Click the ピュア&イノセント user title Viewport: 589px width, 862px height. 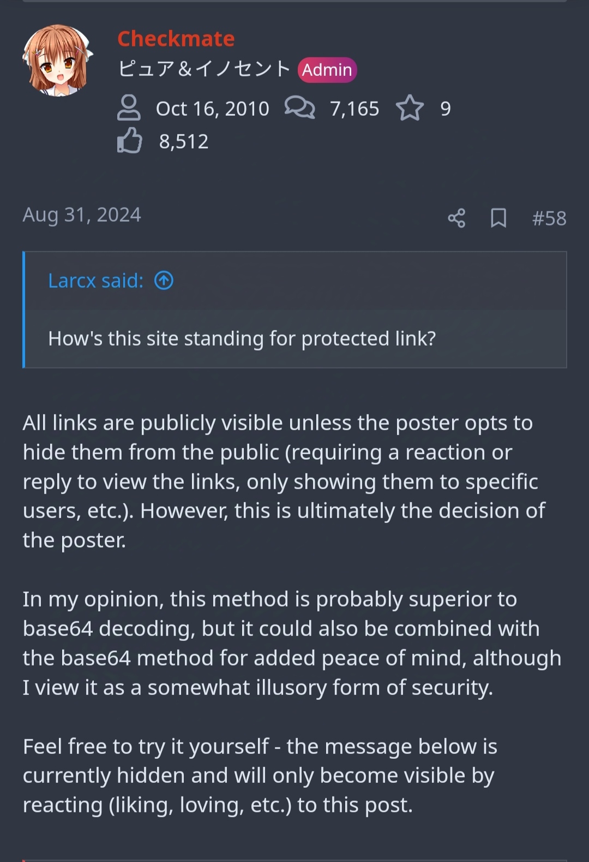tap(204, 69)
